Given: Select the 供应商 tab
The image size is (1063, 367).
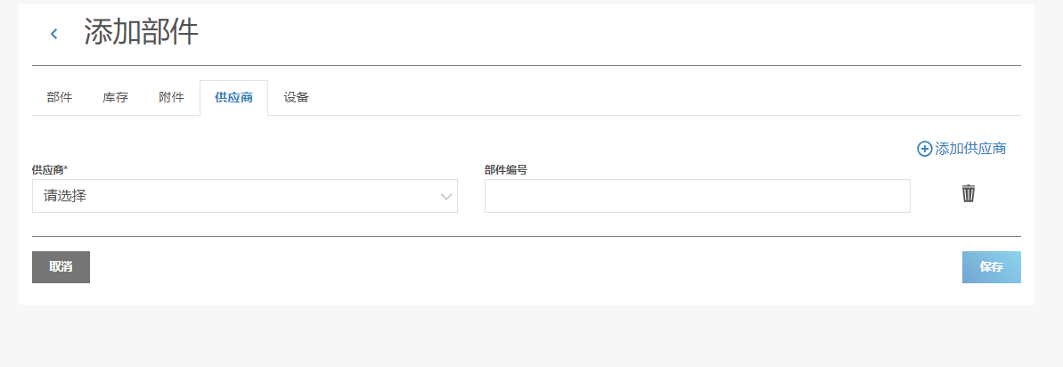Looking at the screenshot, I should point(233,98).
